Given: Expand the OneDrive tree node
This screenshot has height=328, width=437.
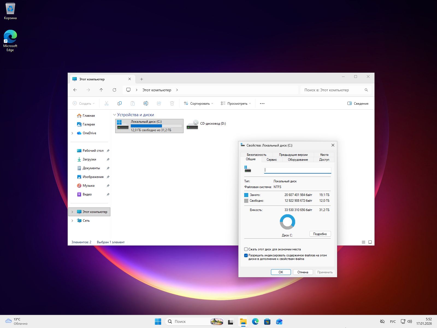Looking at the screenshot, I should pos(72,133).
